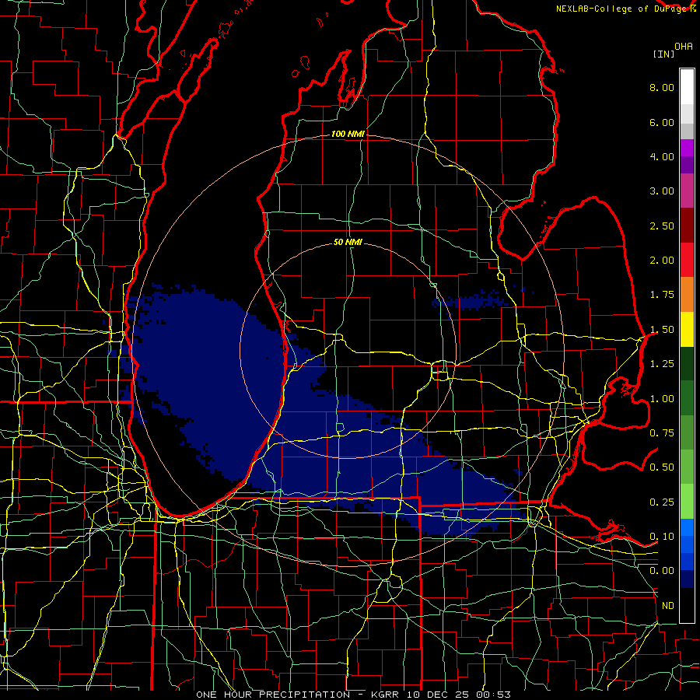
Task: Click the 'ND' no-data legend label
Action: 668,606
